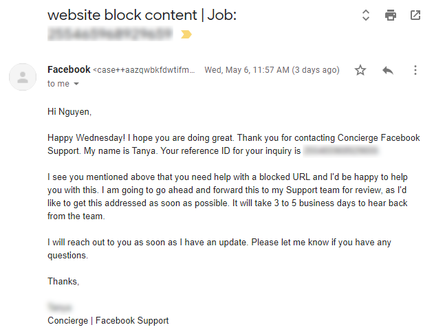This screenshot has height=336, width=434.
Task: Print the email using the printer icon
Action: (x=391, y=15)
